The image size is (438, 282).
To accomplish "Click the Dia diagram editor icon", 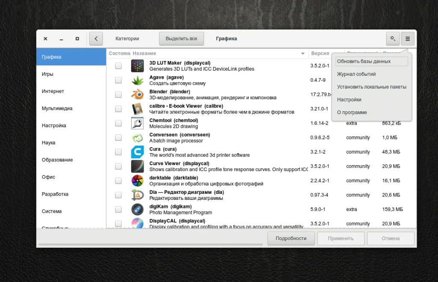I will click(137, 195).
